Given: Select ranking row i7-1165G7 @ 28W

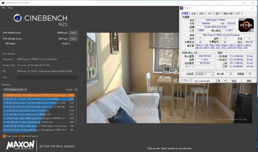Looking at the screenshot, I should pyautogui.click(x=39, y=103).
